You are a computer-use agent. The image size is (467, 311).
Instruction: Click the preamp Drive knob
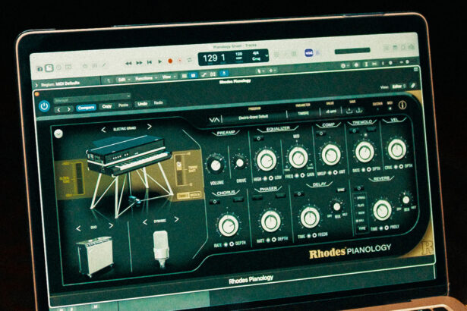240,163
